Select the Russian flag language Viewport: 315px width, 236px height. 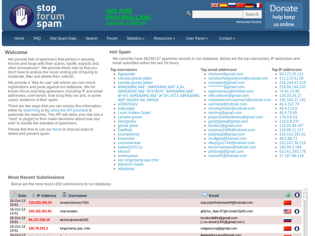232,6
